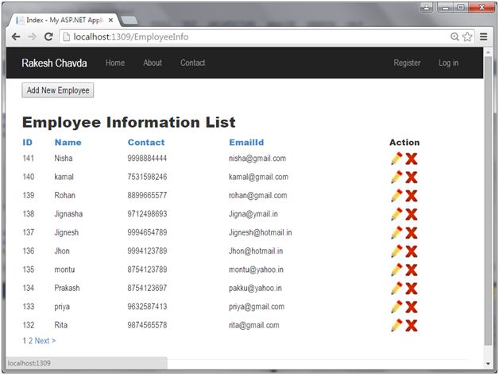Delete Jignasha's record with red X

(x=412, y=214)
